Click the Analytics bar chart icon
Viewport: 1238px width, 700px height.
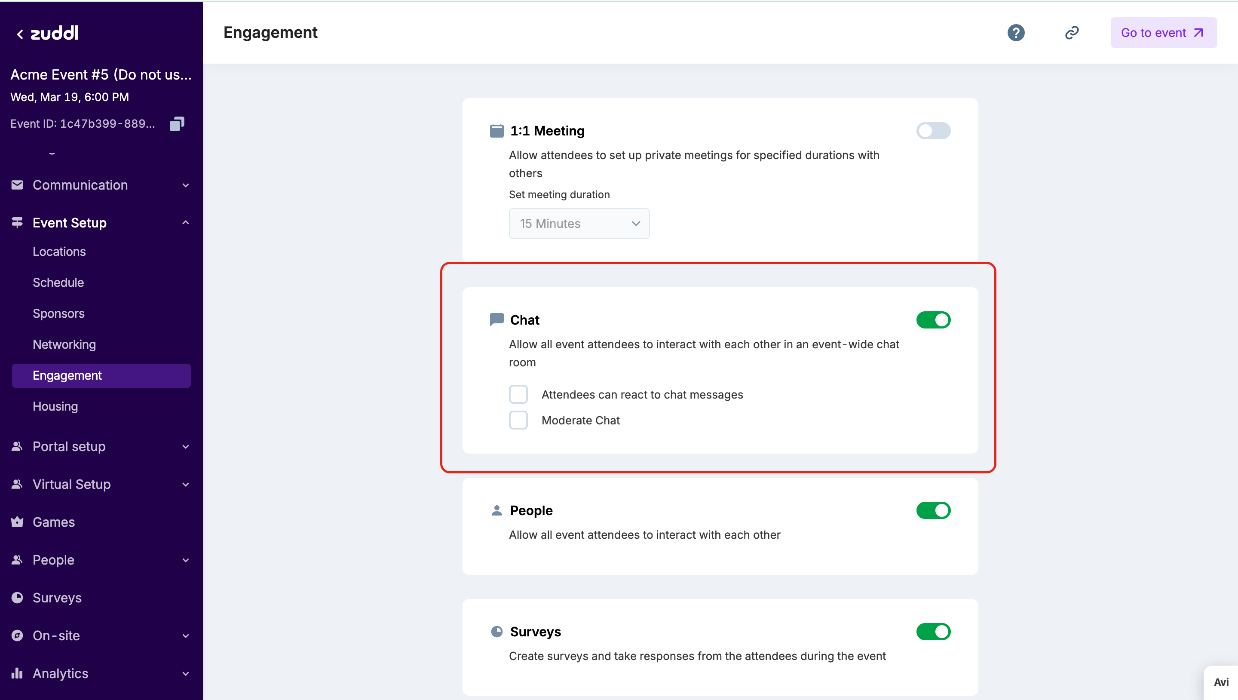(17, 673)
